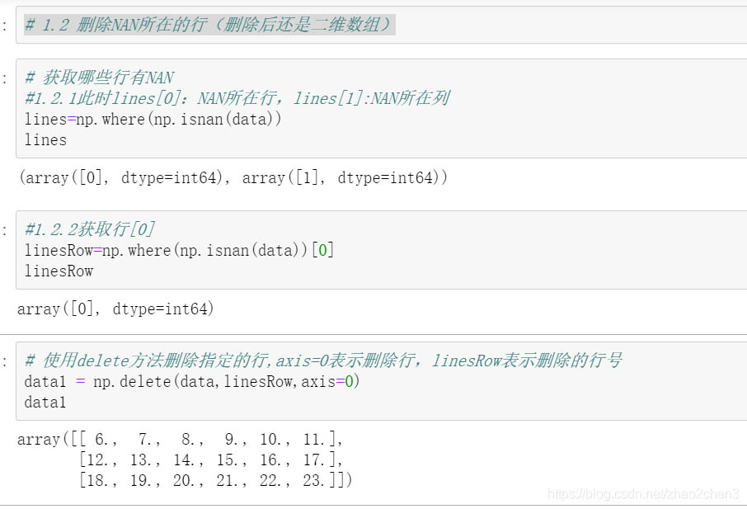Click output array row starting with 18.
The width and height of the screenshot is (747, 509).
[214, 480]
